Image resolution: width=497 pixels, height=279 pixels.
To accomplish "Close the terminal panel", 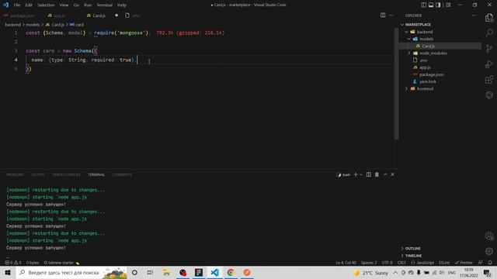I will pos(393,174).
